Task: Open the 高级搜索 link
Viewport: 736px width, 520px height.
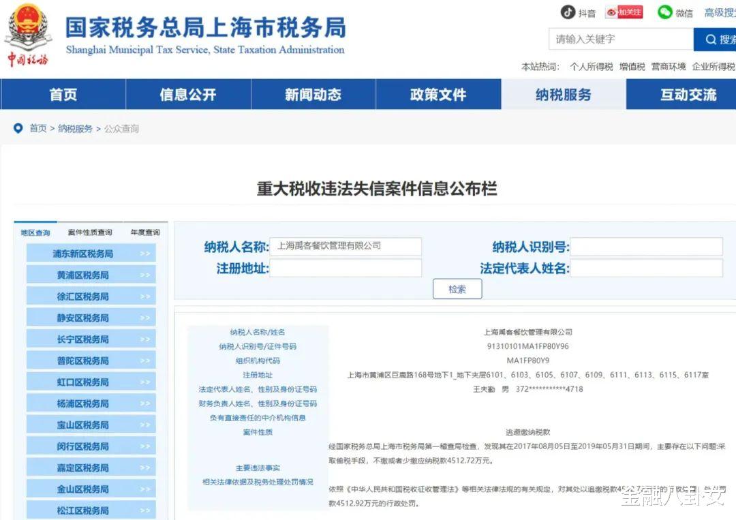Action: point(720,13)
